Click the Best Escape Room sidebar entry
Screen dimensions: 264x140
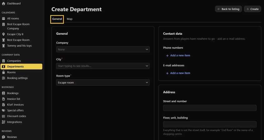tap(18, 40)
